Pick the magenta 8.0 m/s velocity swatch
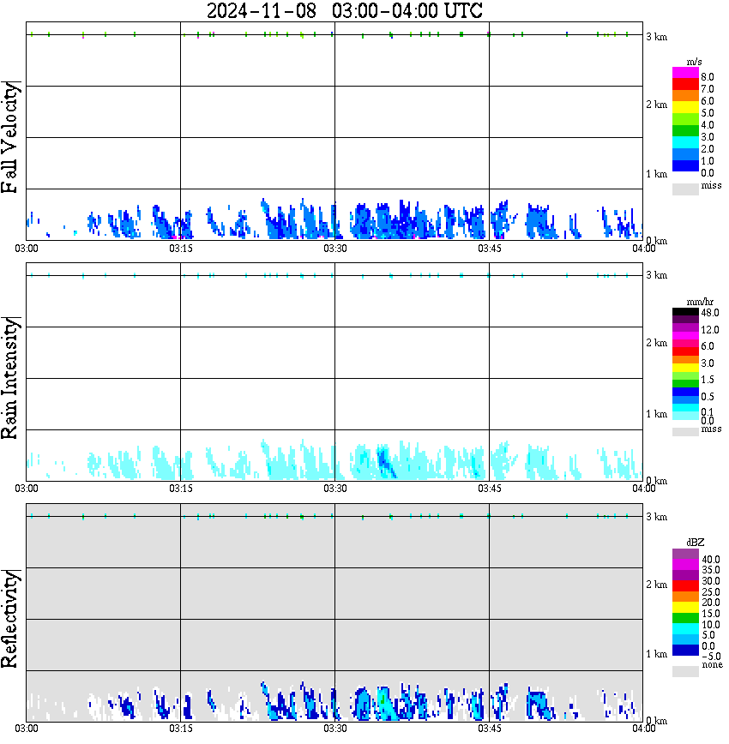This screenshot has height=744, width=729. pyautogui.click(x=685, y=73)
